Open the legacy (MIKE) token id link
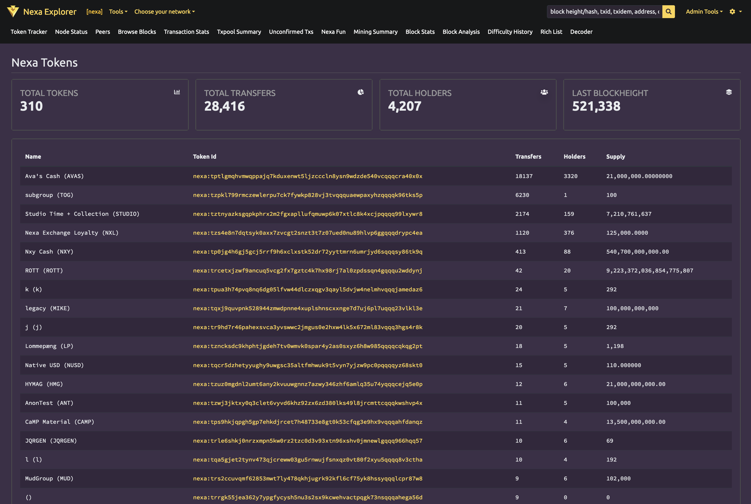 [308, 308]
